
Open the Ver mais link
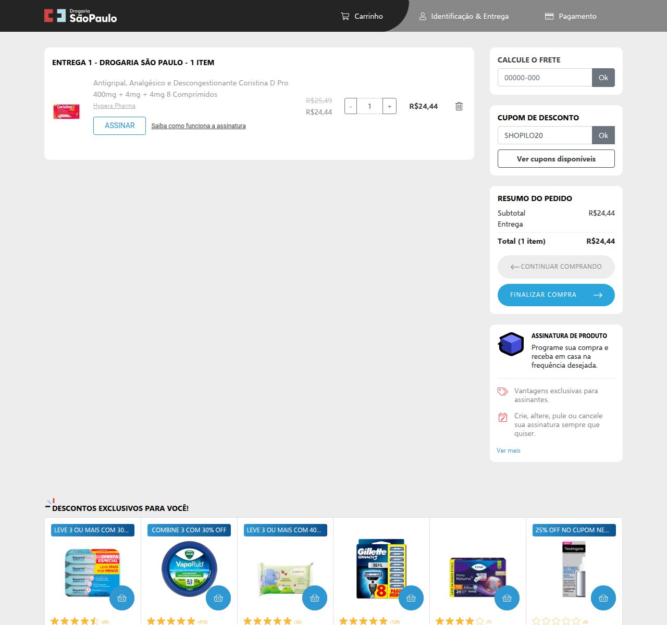tap(509, 451)
